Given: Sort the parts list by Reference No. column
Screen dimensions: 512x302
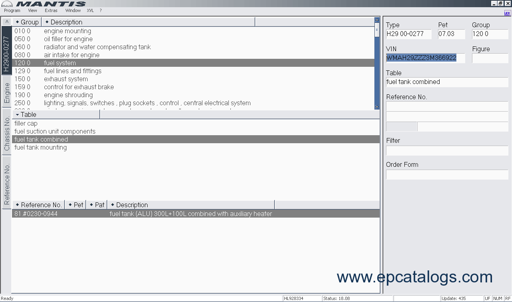Looking at the screenshot, I should click(38, 205).
